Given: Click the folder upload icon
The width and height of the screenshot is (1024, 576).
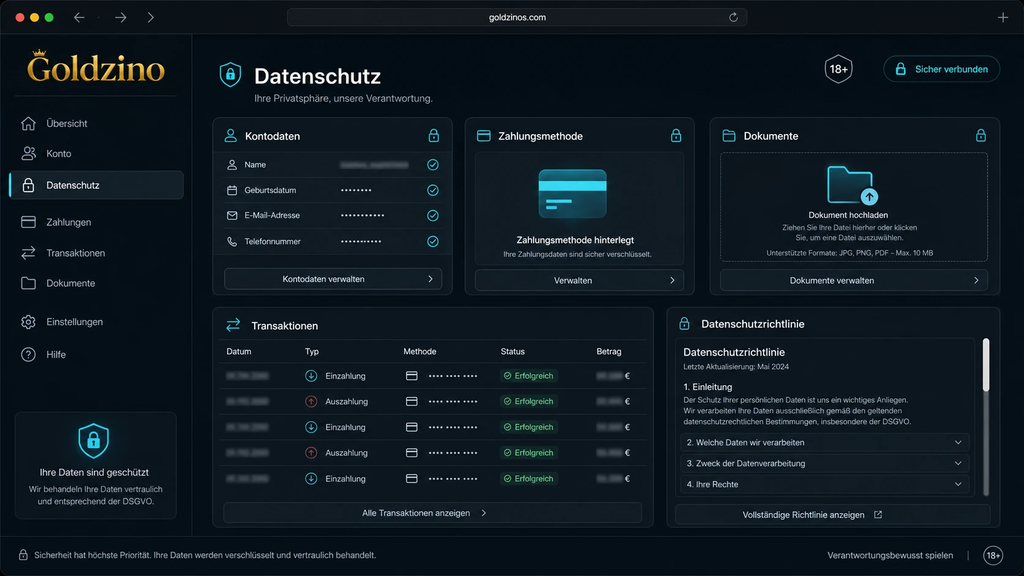Looking at the screenshot, I should [852, 185].
